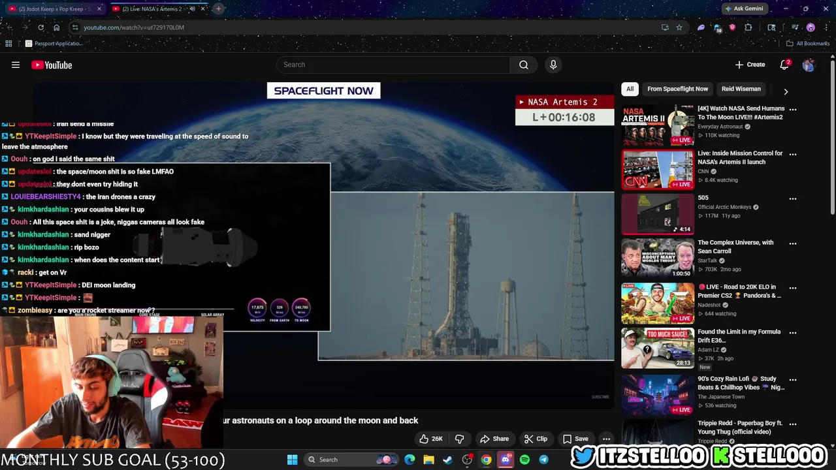836x470 pixels.
Task: Reload the page
Action: tap(40, 27)
